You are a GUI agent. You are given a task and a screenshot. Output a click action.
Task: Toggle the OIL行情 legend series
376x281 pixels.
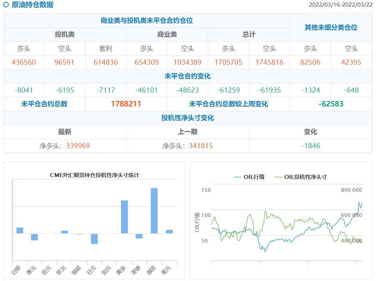pos(249,177)
